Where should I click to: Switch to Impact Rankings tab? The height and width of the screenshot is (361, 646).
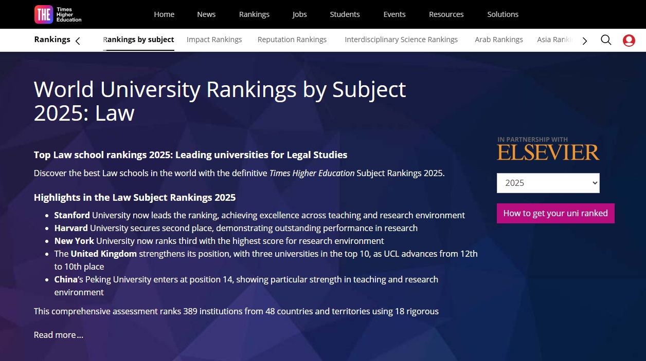[x=214, y=40]
